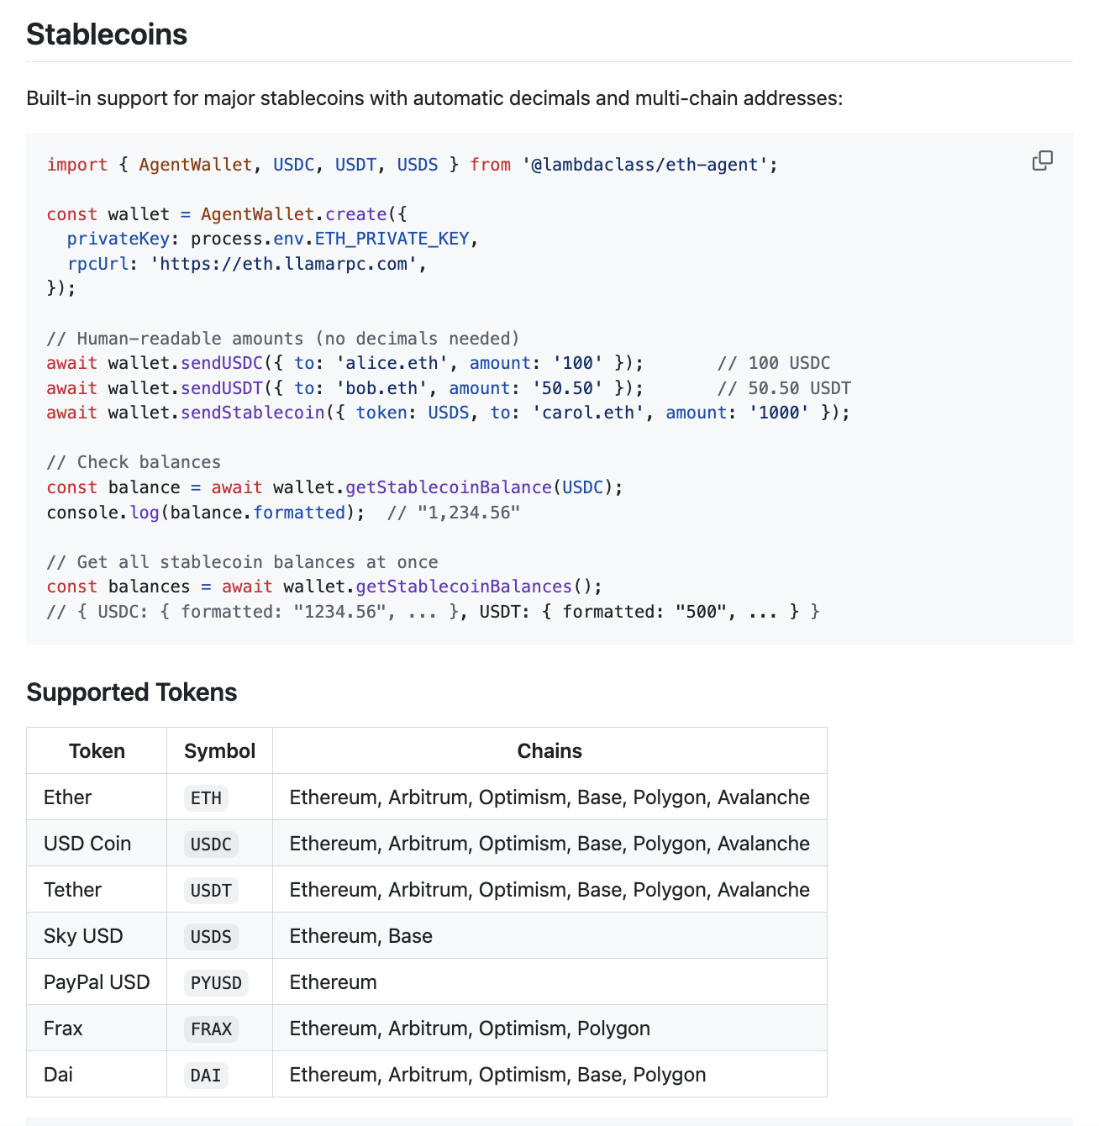Click getStablecoinBalances in the code block

pos(464,587)
